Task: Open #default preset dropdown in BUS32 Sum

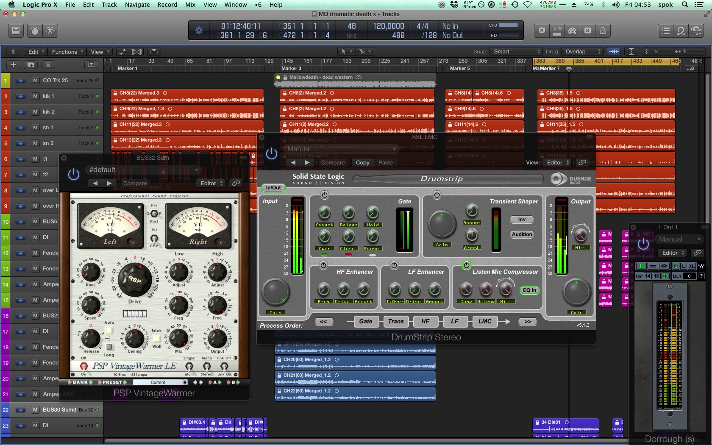Action: [143, 170]
